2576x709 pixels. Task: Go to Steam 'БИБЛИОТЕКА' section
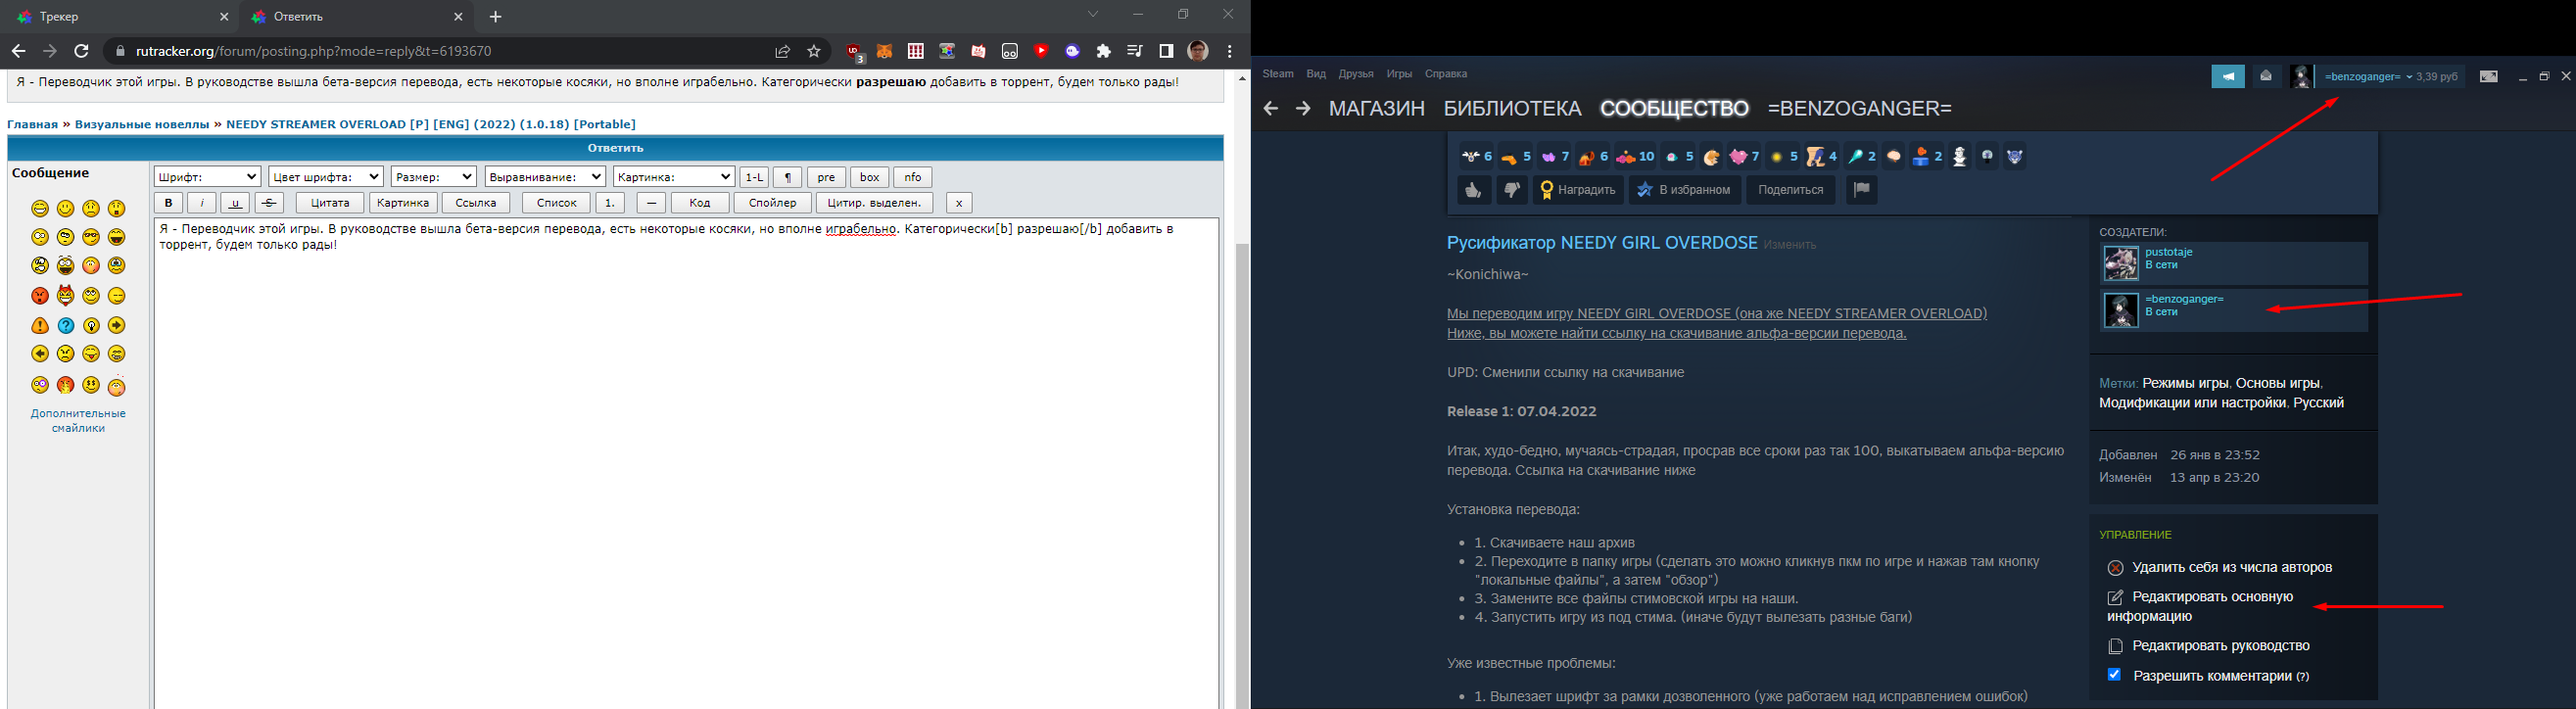[1512, 108]
